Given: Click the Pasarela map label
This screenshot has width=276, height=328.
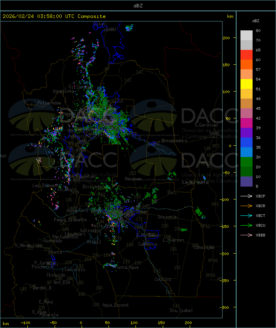Looking at the screenshot, I should pos(49,315).
